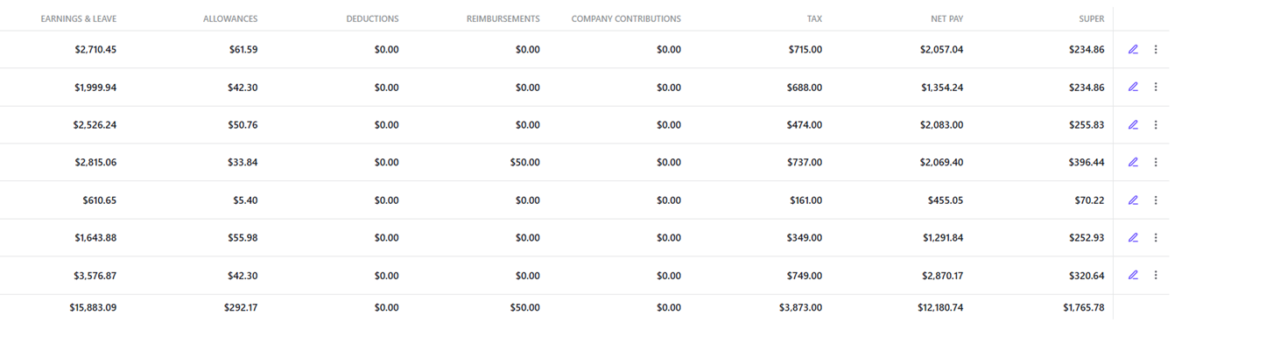Click the total net pay $12,180.74
The image size is (1273, 337).
point(937,307)
